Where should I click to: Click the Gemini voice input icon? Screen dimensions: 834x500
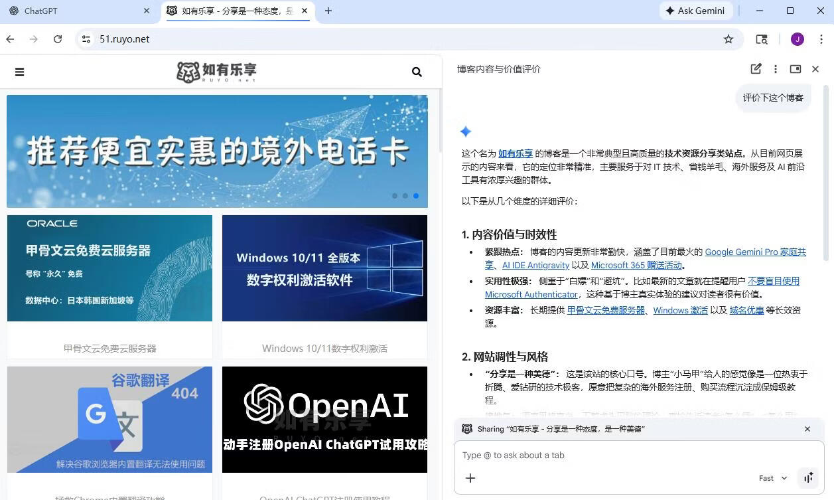(x=808, y=478)
